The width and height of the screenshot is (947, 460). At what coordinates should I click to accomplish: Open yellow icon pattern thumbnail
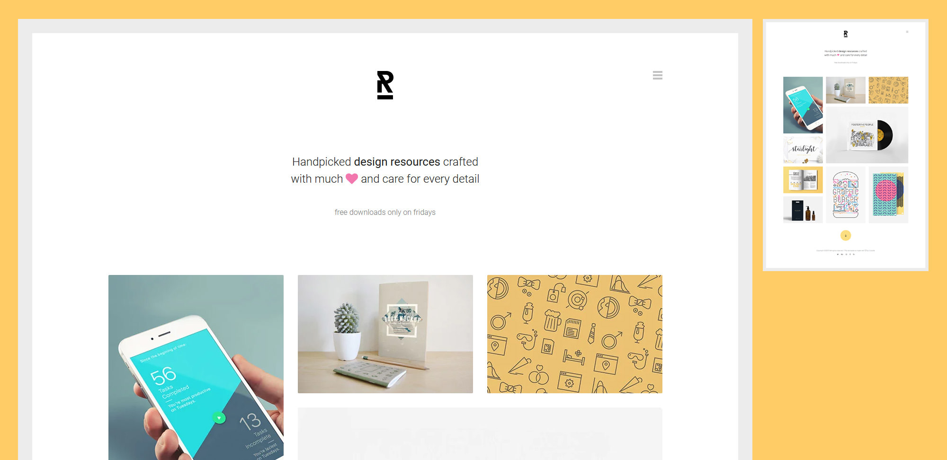tap(575, 334)
